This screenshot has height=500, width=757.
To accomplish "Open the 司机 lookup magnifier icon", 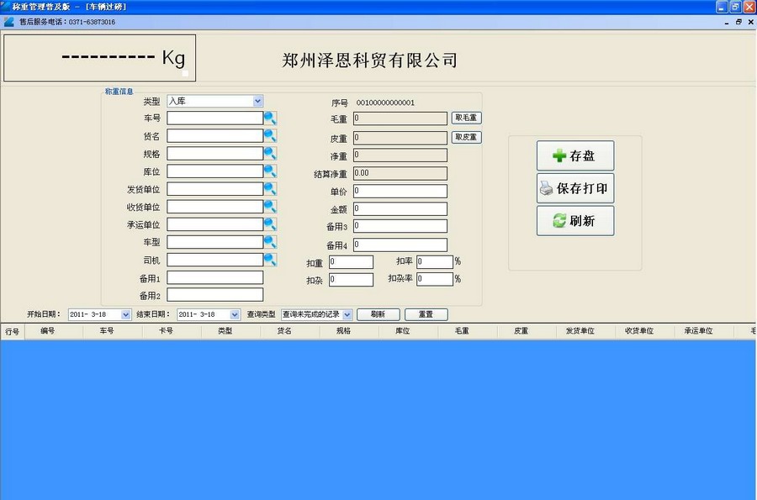I will point(271,260).
